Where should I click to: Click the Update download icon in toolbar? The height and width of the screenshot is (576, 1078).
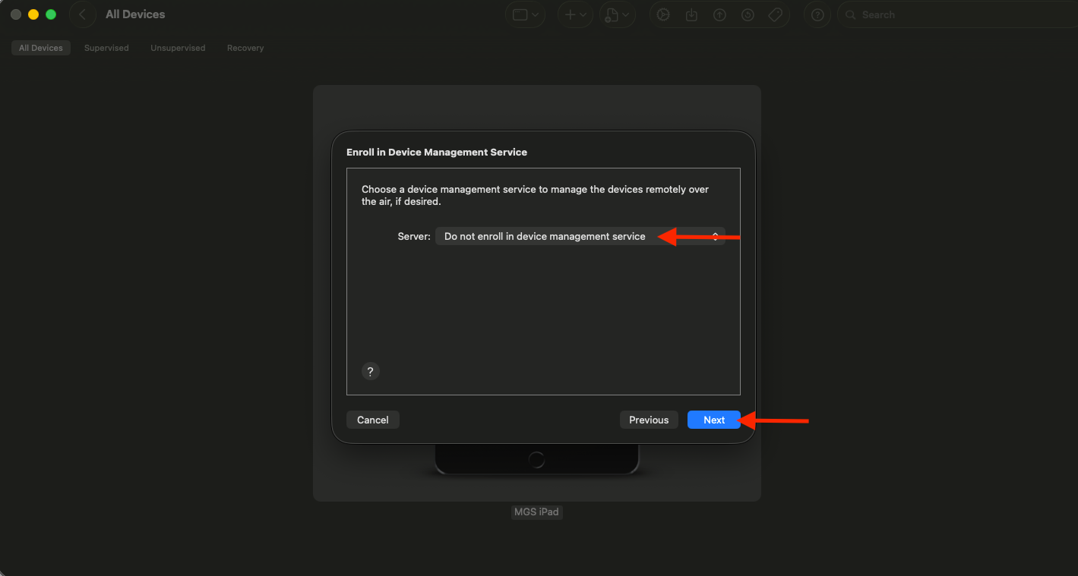[x=691, y=14]
